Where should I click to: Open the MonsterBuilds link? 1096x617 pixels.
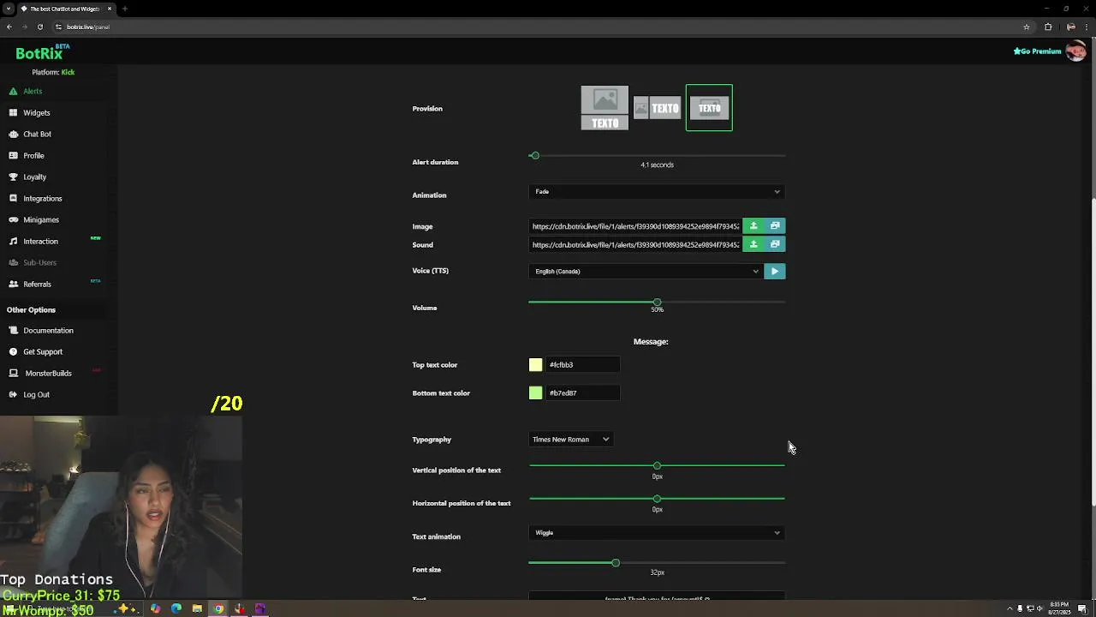[48, 373]
